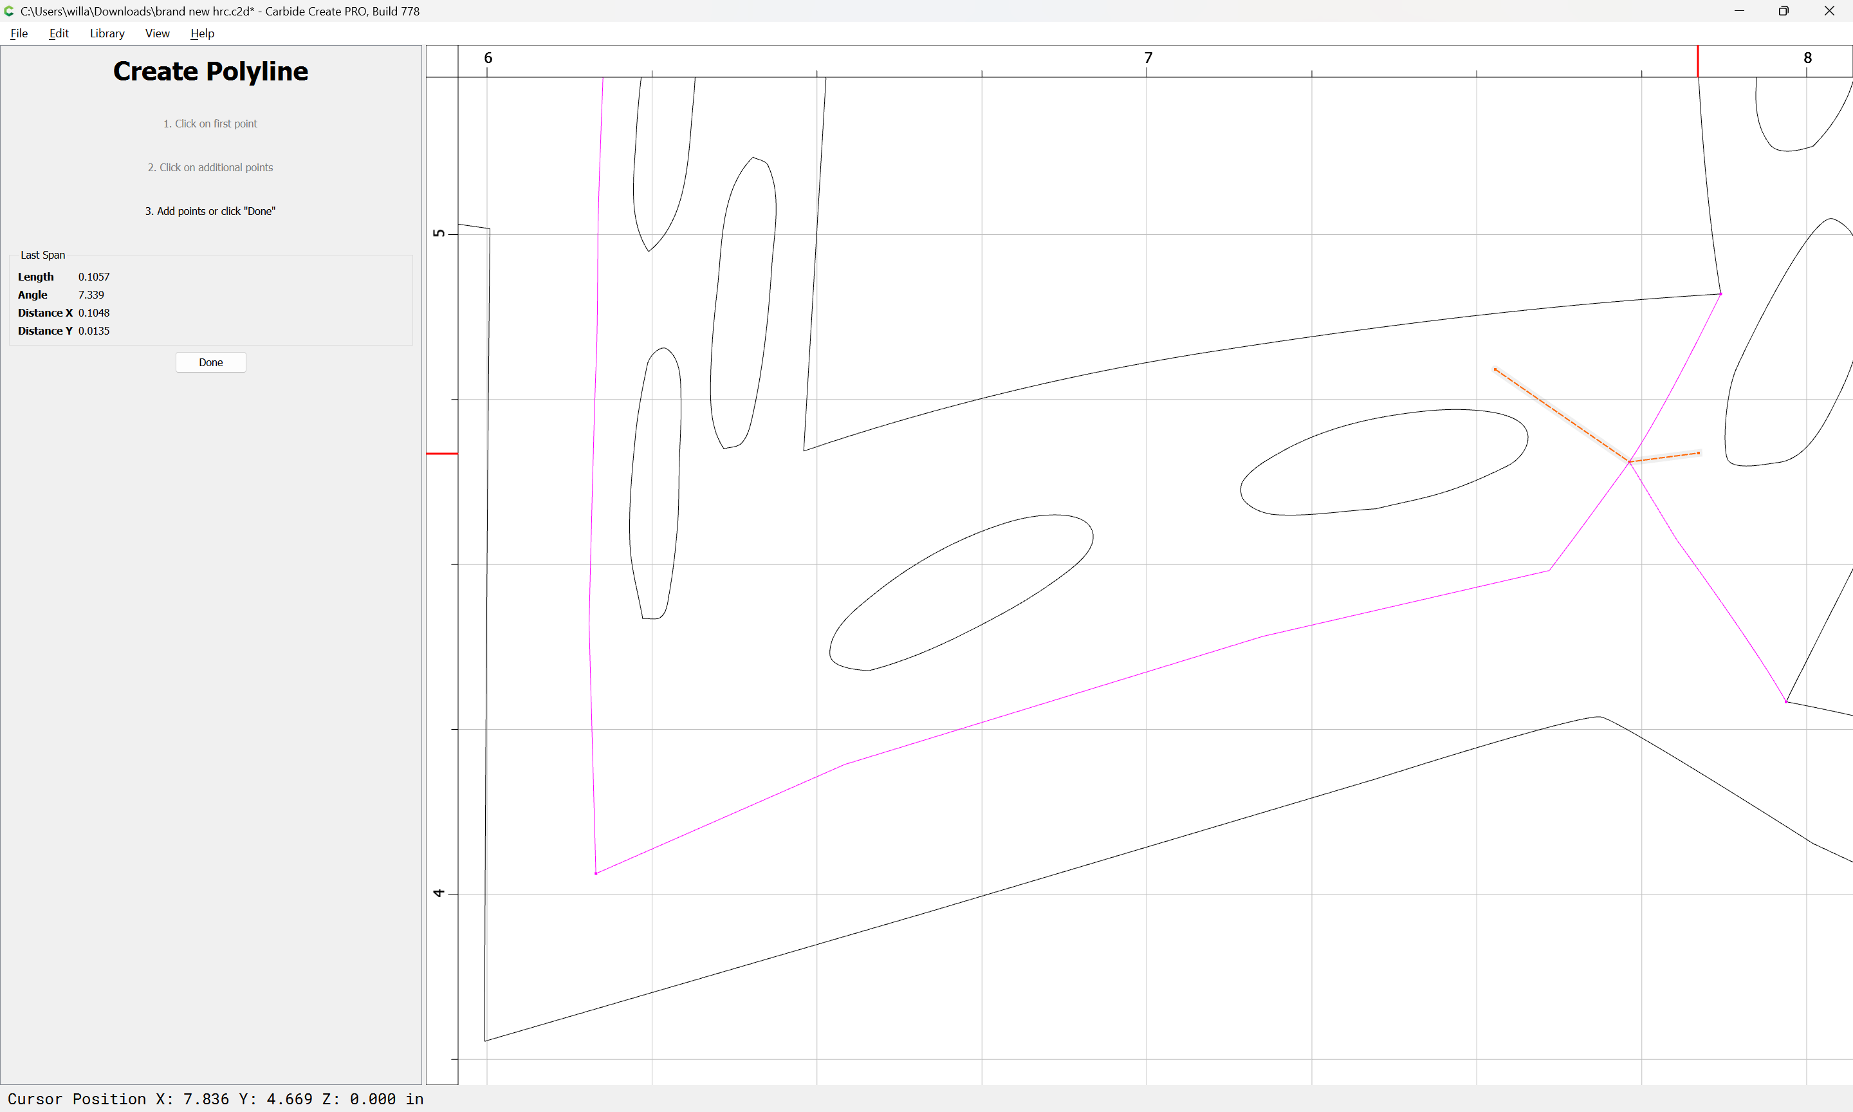The image size is (1853, 1112).
Task: Click the orange polyline node junction point
Action: point(1629,461)
